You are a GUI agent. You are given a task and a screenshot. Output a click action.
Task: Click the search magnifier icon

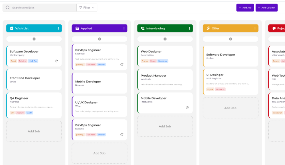pos(8,7)
